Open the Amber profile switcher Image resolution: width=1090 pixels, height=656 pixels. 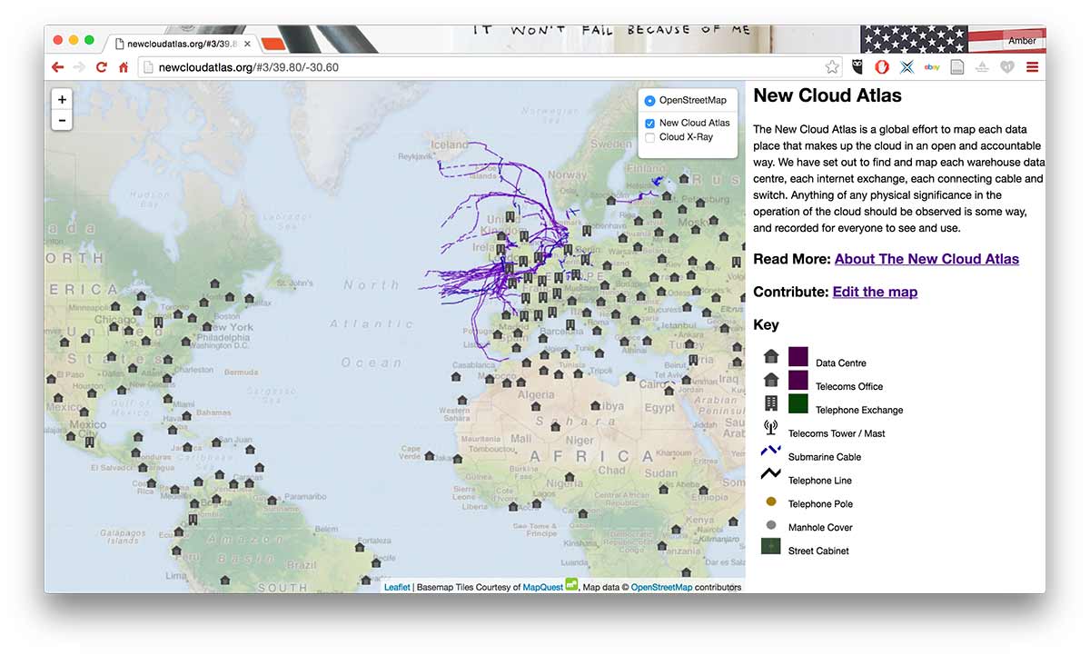[x=1021, y=41]
